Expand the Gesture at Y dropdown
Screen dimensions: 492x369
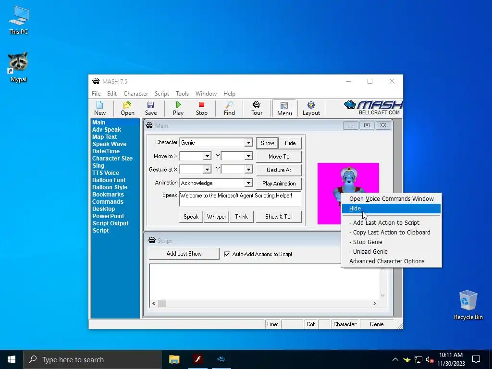[248, 170]
